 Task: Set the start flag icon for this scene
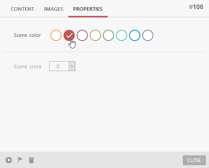point(20,160)
